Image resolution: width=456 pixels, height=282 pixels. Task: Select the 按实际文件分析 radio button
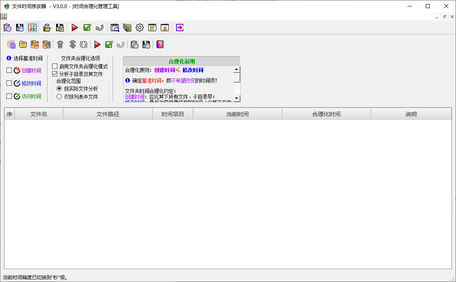click(x=59, y=88)
